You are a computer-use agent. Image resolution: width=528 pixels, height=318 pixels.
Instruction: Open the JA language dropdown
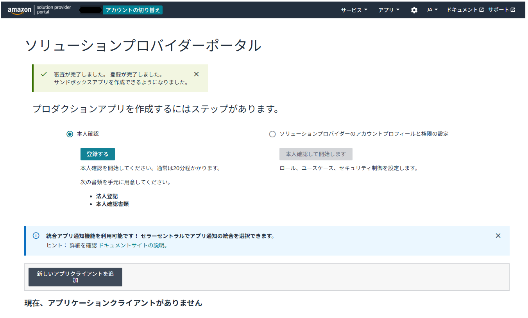click(x=432, y=10)
